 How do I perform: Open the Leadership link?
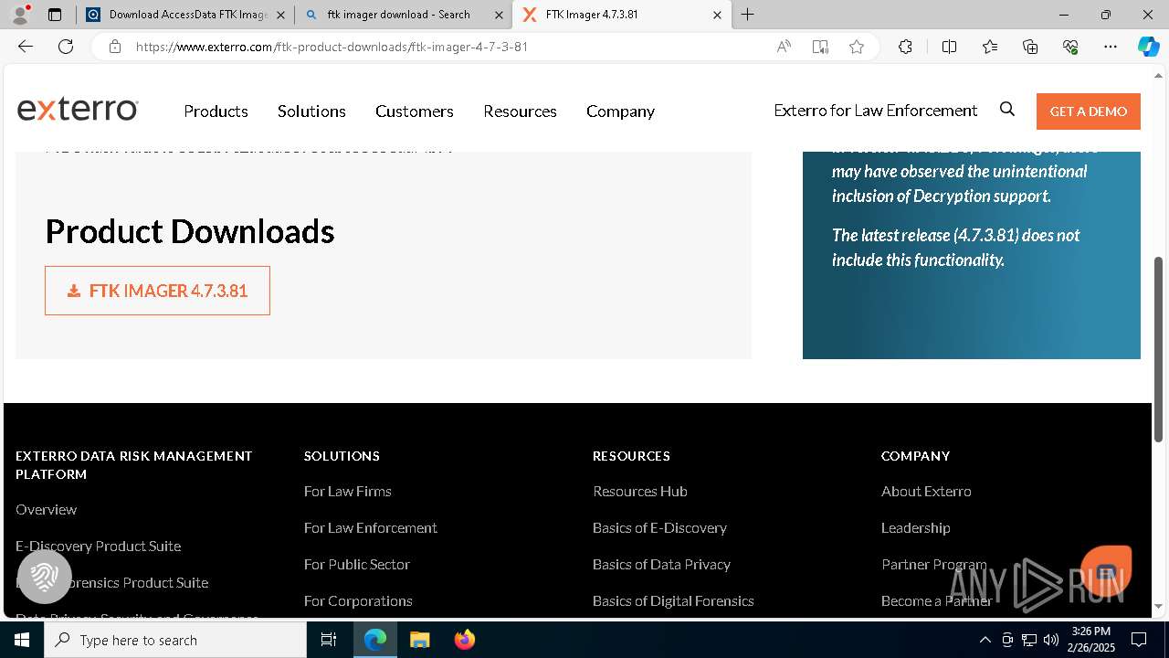coord(915,527)
